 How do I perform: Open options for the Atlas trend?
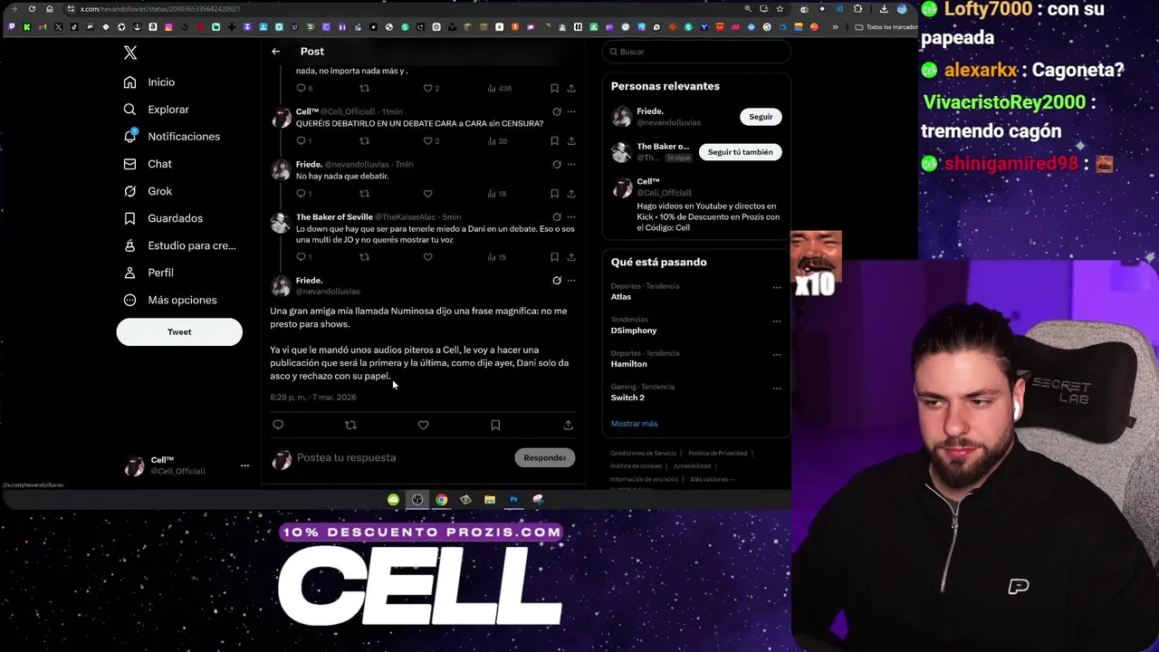coord(777,288)
